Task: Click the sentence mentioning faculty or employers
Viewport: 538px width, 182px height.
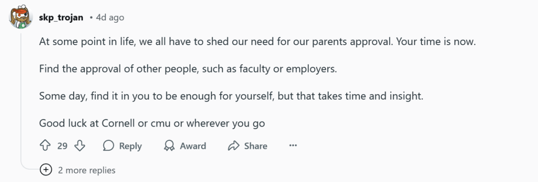Action: coord(188,69)
